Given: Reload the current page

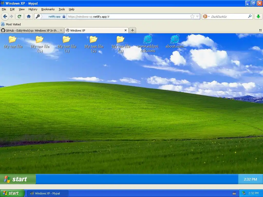Looking at the screenshot, I should pos(20,16).
